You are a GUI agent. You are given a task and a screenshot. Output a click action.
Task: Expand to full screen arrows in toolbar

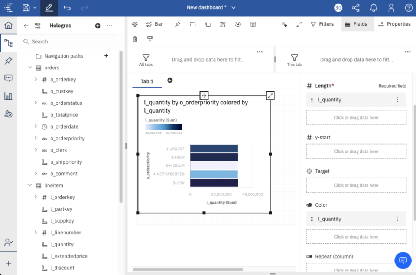[299, 24]
